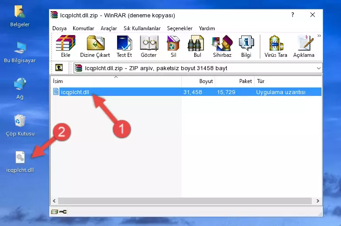Screen dimensions: 341x226
Task: Open the Bul search tool
Action: [x=197, y=46]
